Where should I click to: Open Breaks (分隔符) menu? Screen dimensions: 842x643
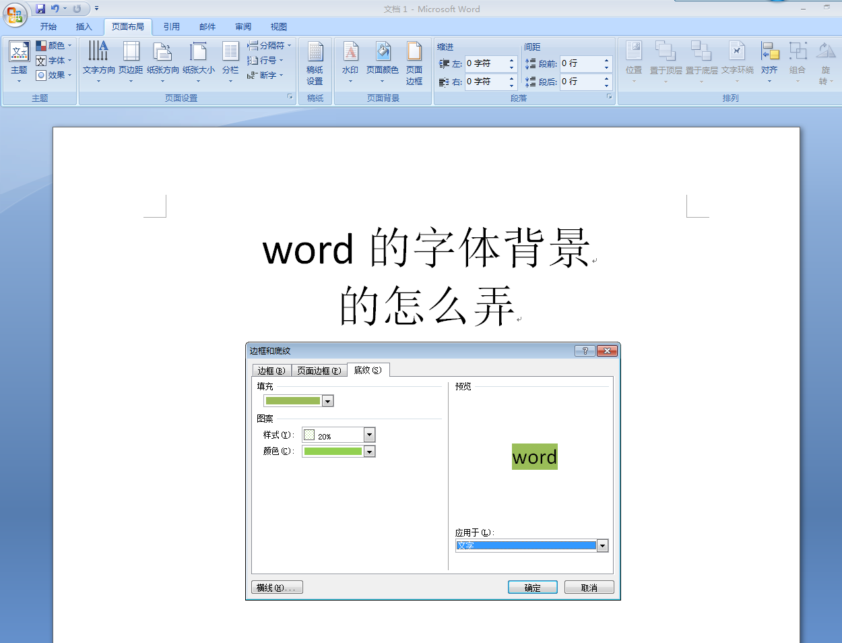(269, 46)
